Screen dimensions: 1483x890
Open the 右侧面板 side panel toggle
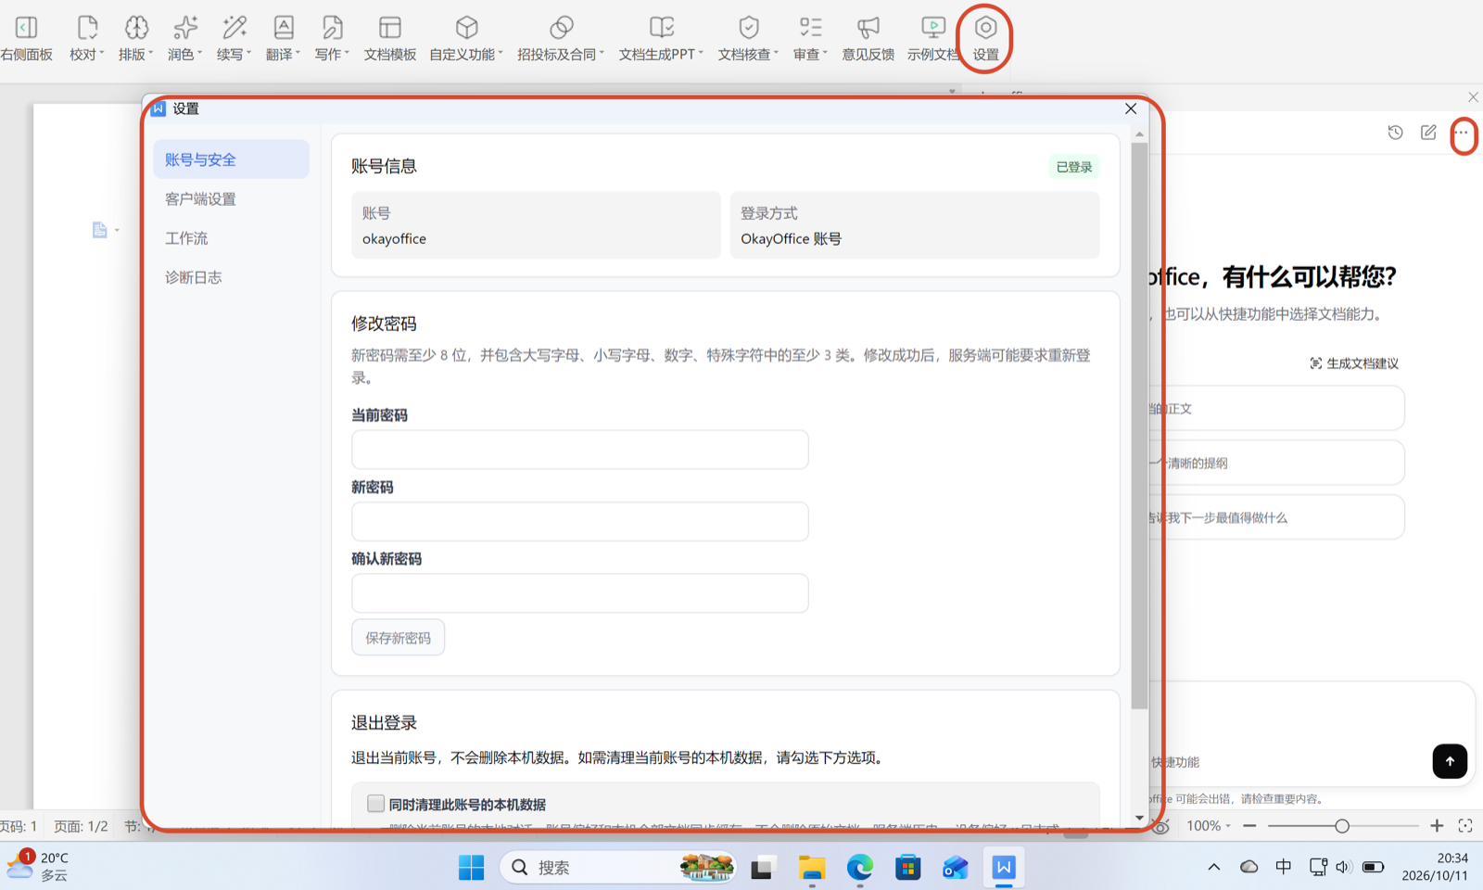[x=26, y=39]
